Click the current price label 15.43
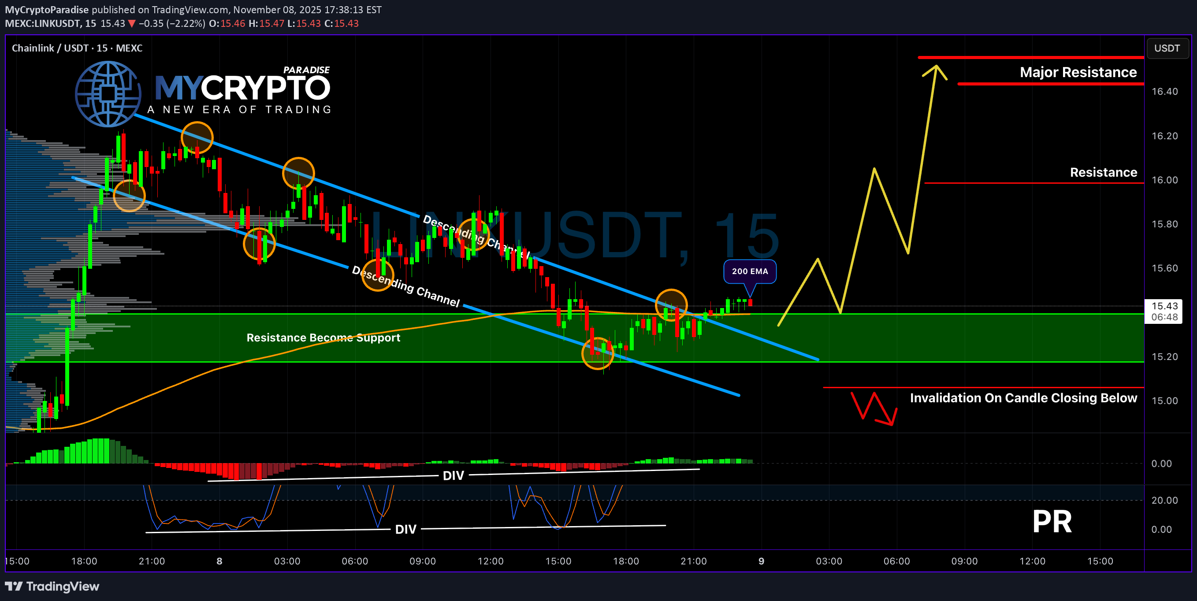 tap(1164, 306)
